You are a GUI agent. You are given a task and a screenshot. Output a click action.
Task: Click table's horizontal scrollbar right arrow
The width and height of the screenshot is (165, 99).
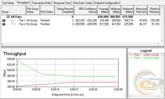tap(158, 44)
